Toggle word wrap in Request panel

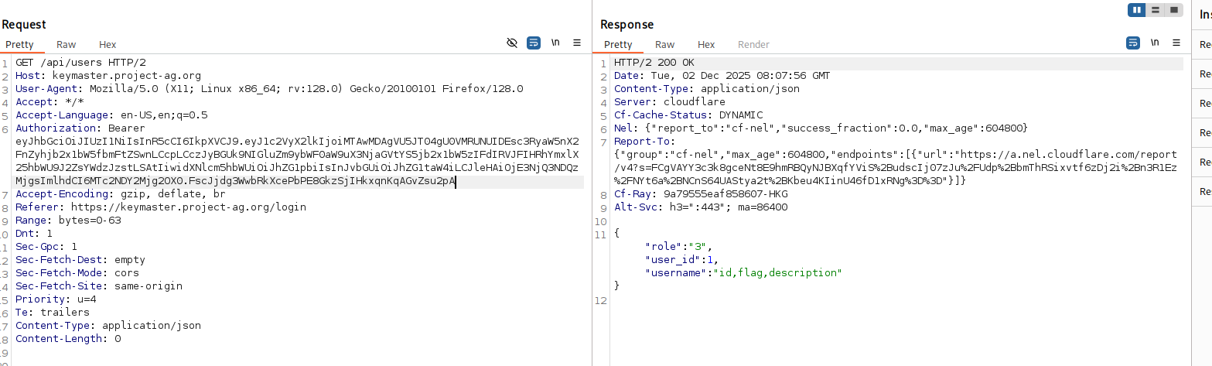coord(534,43)
